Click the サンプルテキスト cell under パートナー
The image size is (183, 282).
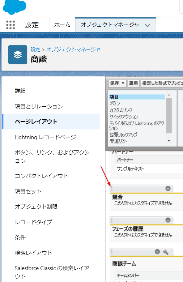131,169
